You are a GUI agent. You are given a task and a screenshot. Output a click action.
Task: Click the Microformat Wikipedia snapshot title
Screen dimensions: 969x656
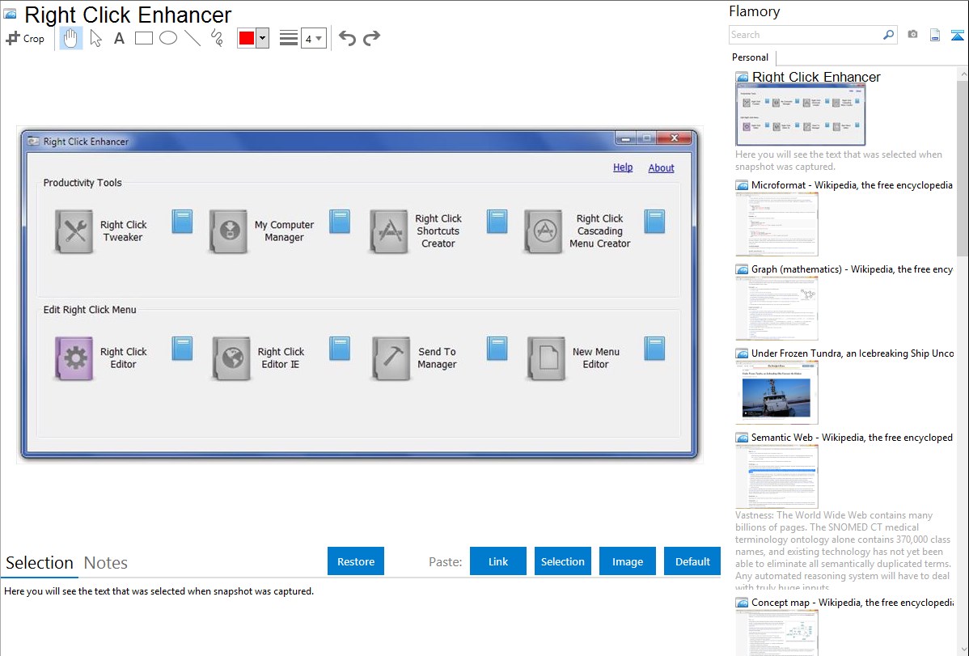(853, 185)
